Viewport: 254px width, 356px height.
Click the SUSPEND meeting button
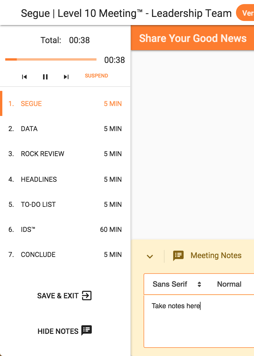pyautogui.click(x=96, y=76)
